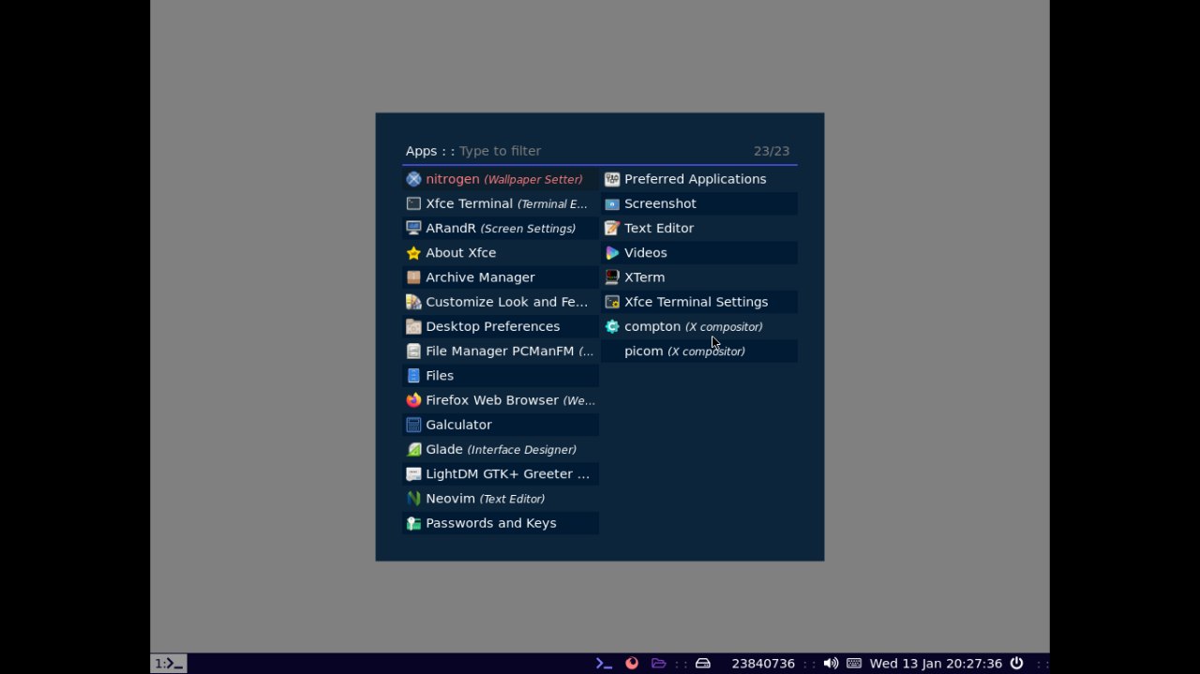
Task: Open Galculator icon
Action: coord(413,425)
